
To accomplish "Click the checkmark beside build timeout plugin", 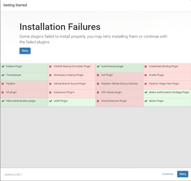I will (x=98, y=67).
